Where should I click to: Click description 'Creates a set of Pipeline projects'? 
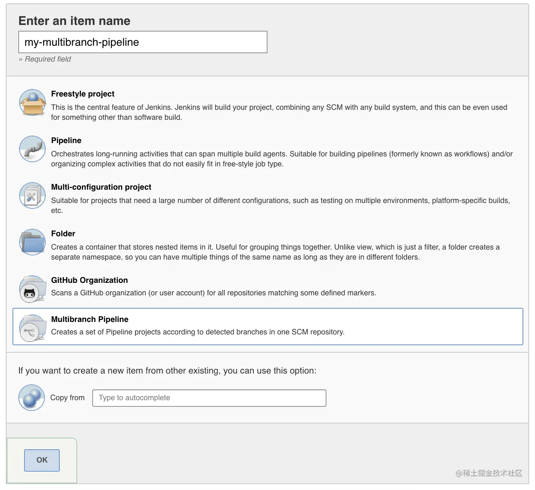[x=198, y=332]
